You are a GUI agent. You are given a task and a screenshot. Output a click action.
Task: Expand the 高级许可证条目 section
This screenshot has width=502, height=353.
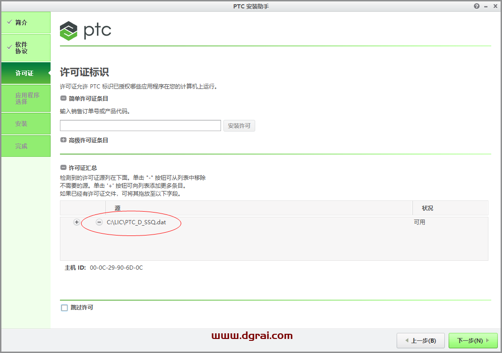click(63, 140)
